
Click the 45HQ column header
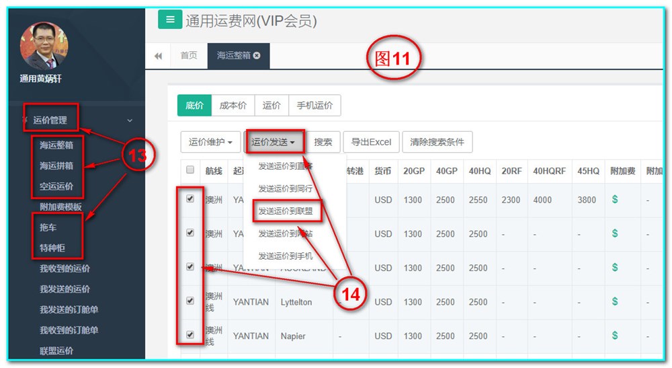tap(588, 171)
